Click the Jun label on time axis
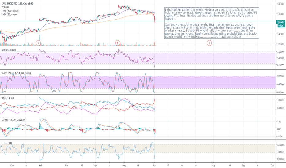 coord(154,166)
